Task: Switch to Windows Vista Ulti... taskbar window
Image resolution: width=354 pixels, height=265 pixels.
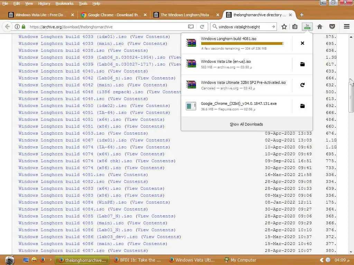Action: pyautogui.click(x=193, y=260)
